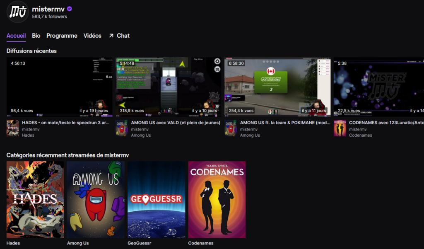Viewport: 424px width, 249px height.
Task: Click mistermv link under the HADES video
Action: tap(31, 129)
